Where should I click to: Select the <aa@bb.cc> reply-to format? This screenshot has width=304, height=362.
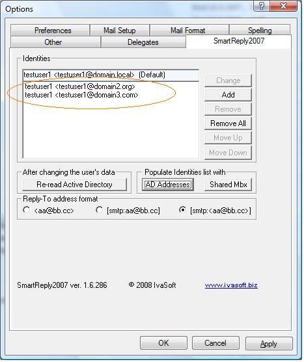pos(26,211)
